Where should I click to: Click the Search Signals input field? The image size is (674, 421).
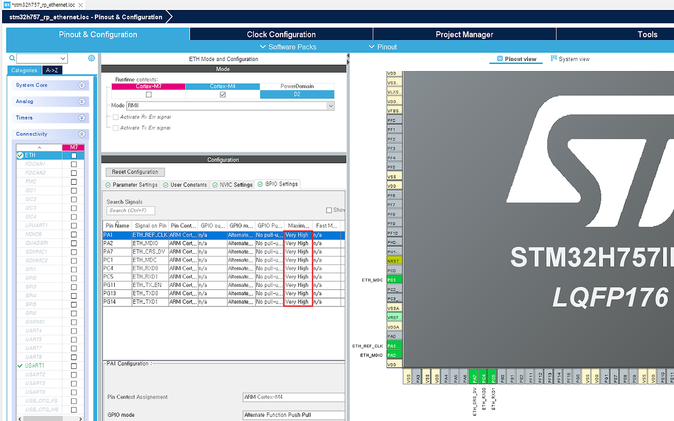pyautogui.click(x=131, y=210)
